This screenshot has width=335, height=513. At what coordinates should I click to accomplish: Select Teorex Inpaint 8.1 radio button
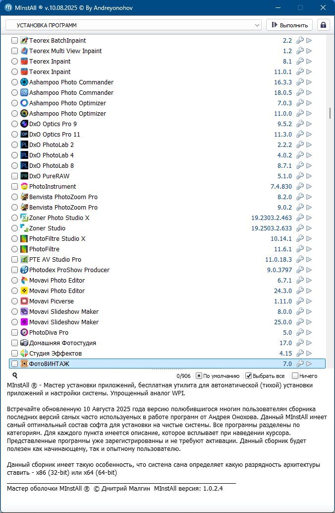click(x=14, y=62)
